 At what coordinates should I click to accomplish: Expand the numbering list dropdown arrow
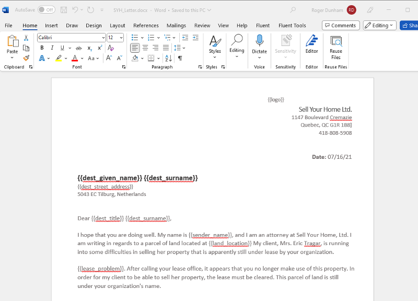pyautogui.click(x=158, y=38)
